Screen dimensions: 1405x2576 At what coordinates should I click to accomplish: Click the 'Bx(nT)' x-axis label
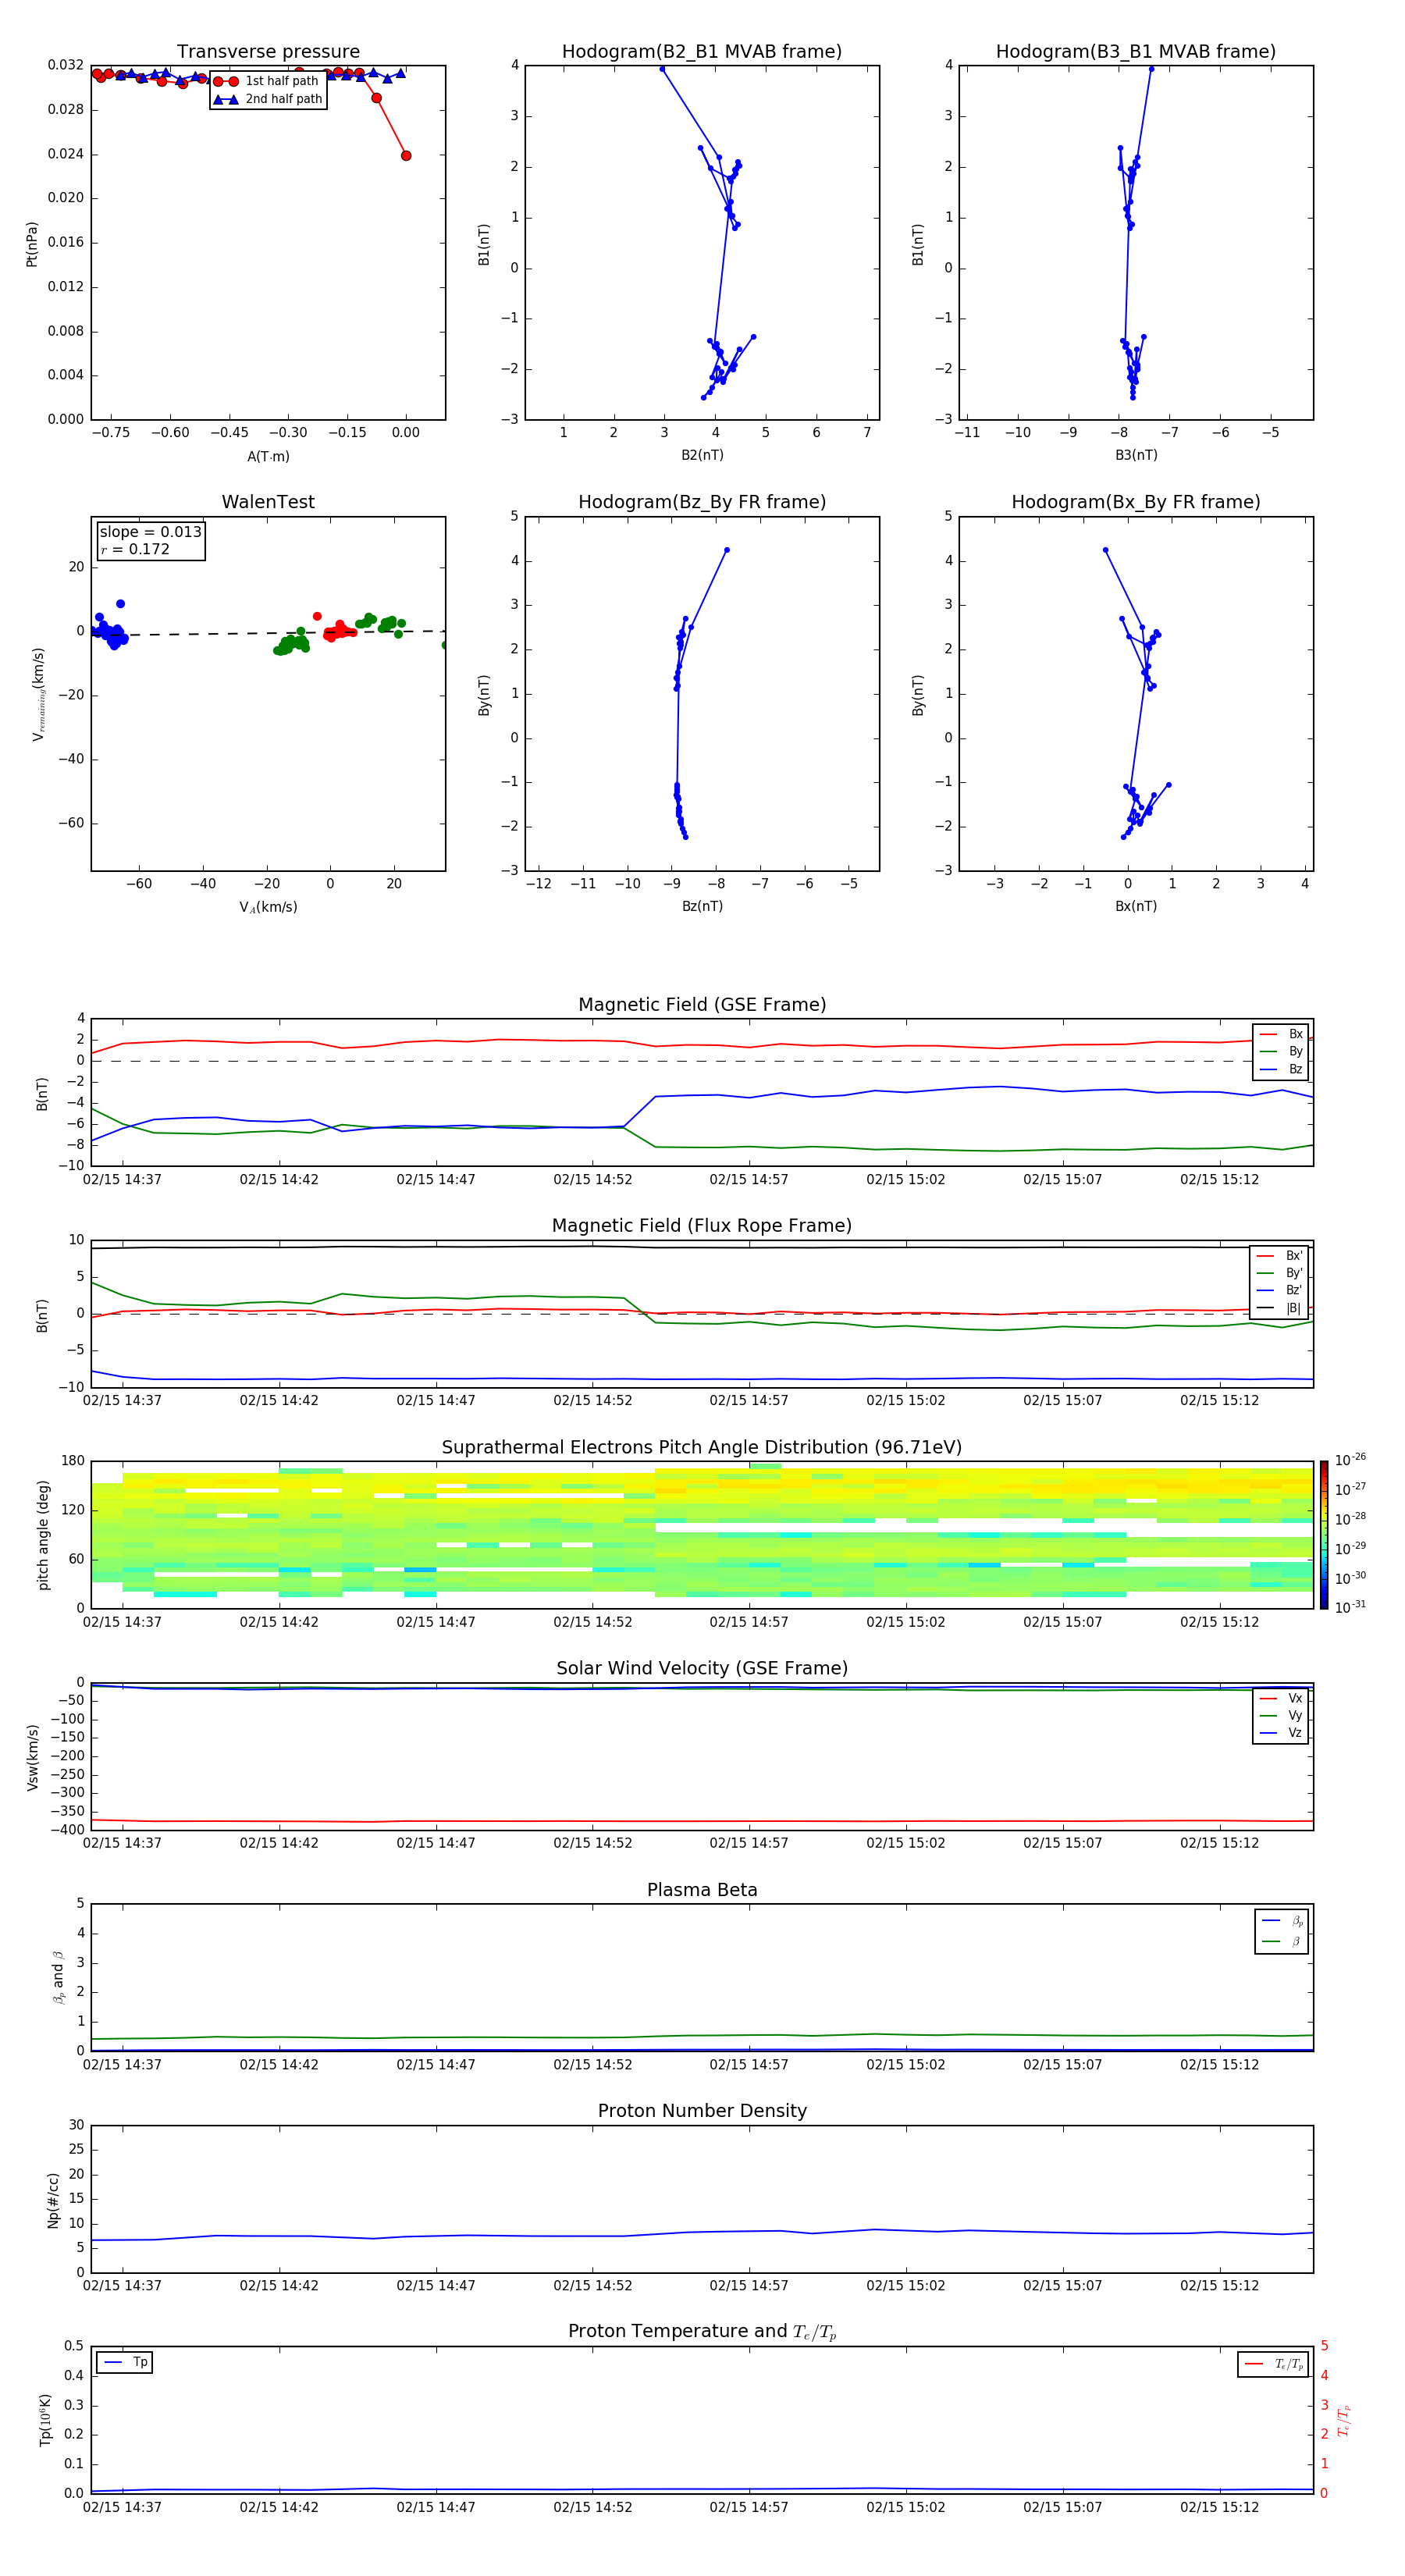click(x=1136, y=906)
